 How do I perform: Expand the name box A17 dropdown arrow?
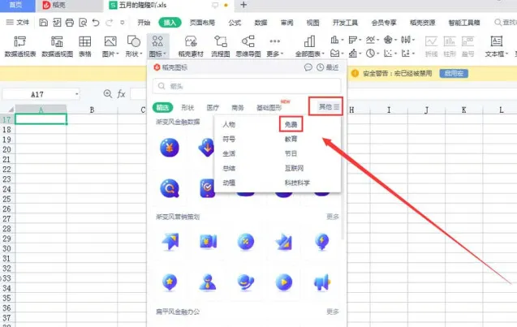(76, 94)
